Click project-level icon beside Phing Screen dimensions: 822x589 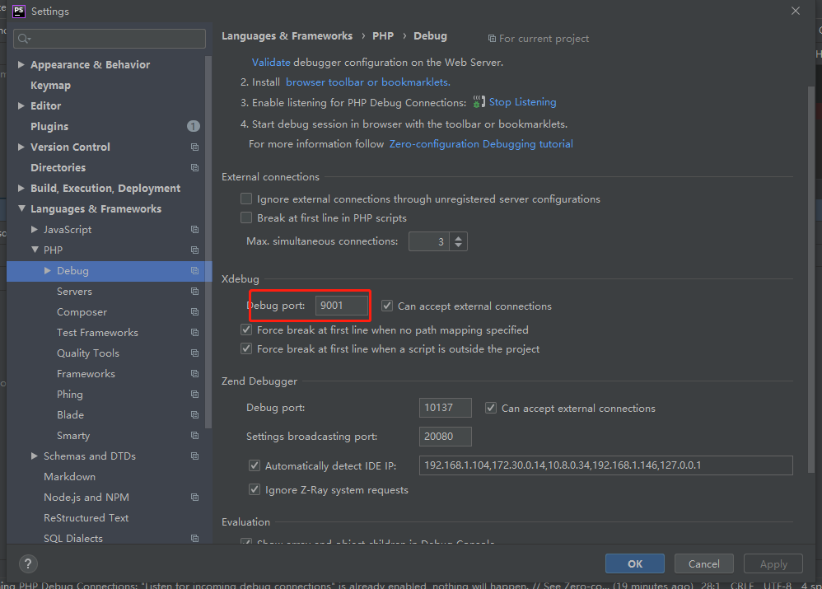click(194, 395)
